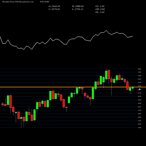The image size is (146, 146).
Task: Click the peak of the white line chart
Action: (106, 31)
